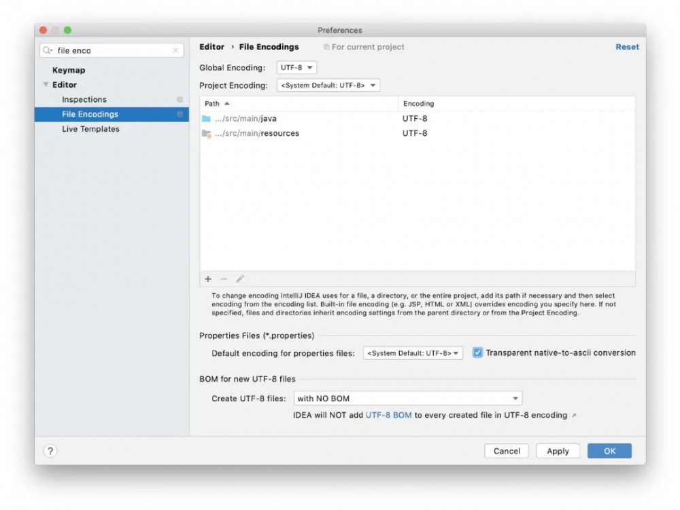
Task: Click the add path plus icon
Action: (x=208, y=279)
